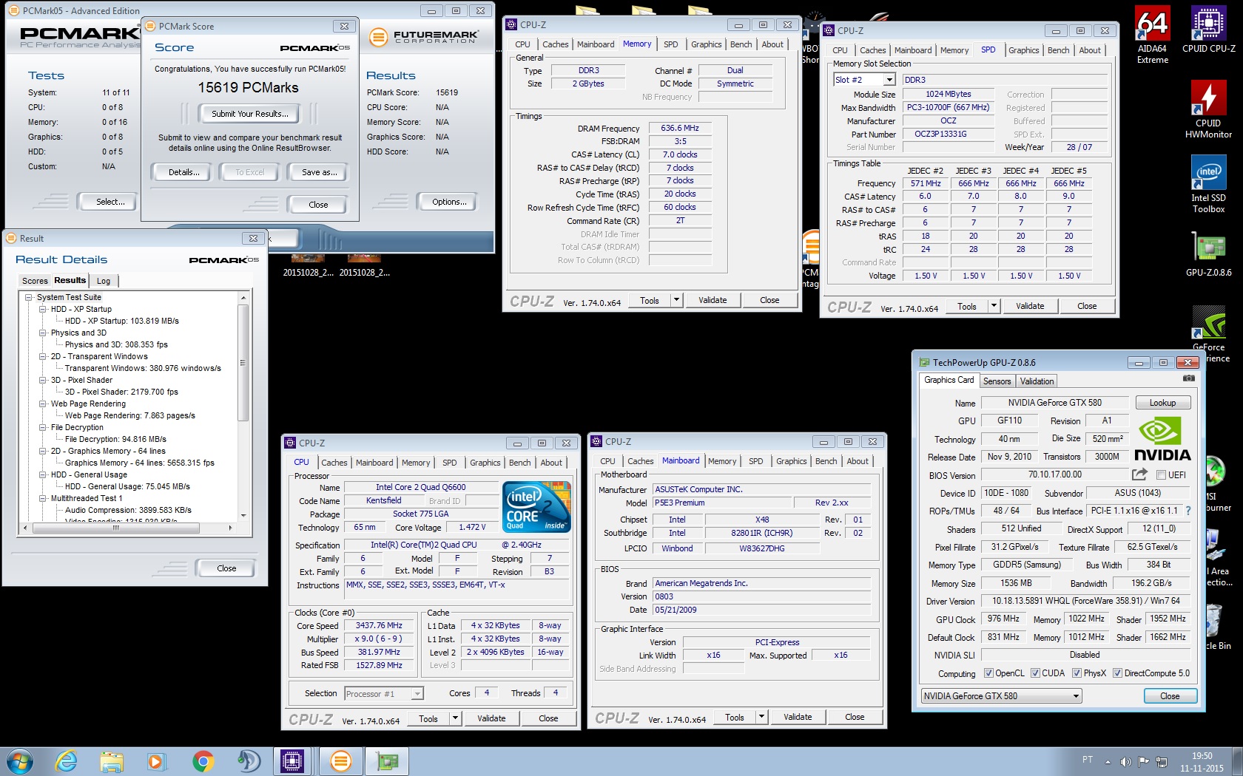Open Tools dropdown arrow in CPU-Z Mainboard window
1243x776 pixels.
[761, 717]
